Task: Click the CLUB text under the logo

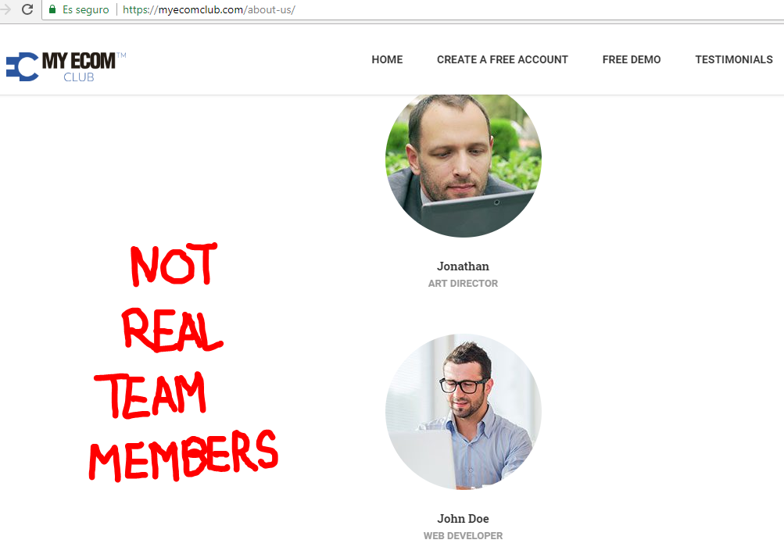Action: pyautogui.click(x=79, y=77)
